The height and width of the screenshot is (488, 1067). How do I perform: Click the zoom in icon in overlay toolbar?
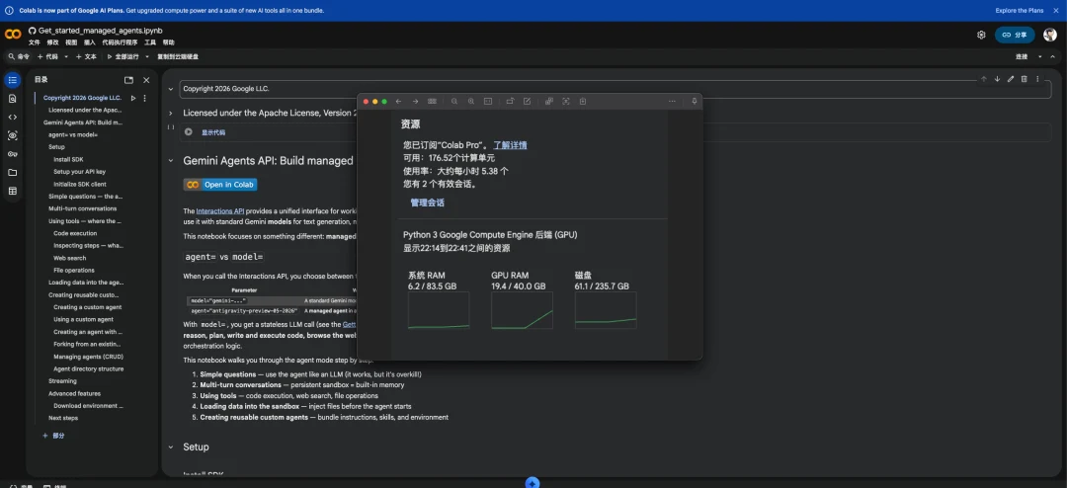pyautogui.click(x=471, y=102)
